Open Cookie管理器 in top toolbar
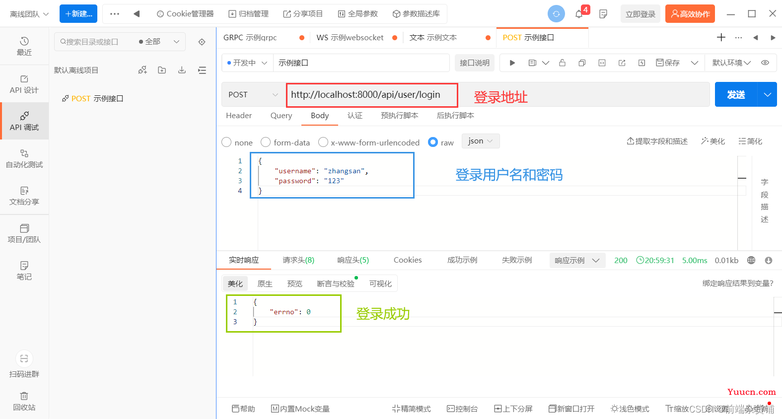The width and height of the screenshot is (782, 419). [x=185, y=14]
